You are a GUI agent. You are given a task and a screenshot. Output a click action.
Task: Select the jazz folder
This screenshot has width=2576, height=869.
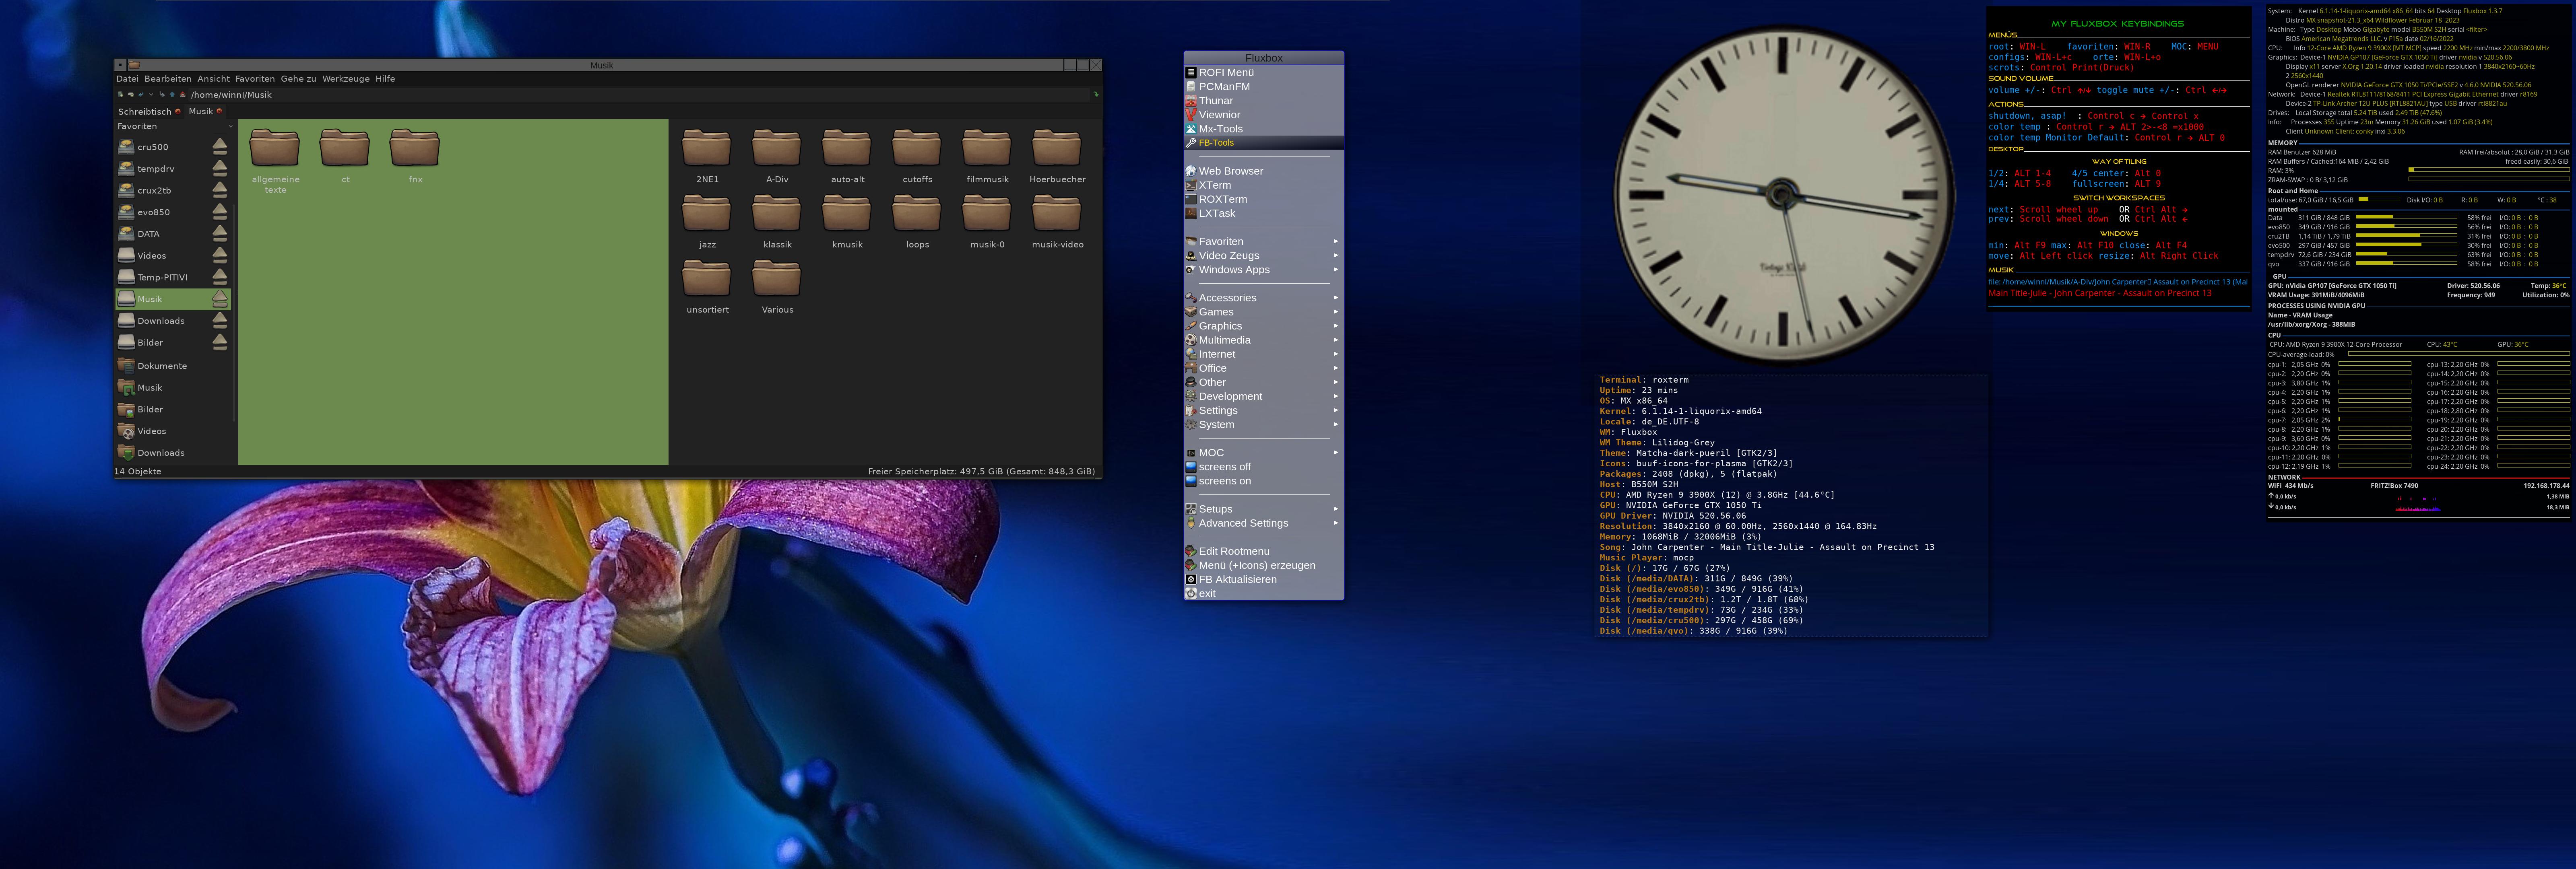(x=707, y=222)
